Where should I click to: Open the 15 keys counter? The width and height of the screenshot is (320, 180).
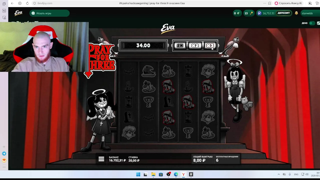click(x=248, y=13)
